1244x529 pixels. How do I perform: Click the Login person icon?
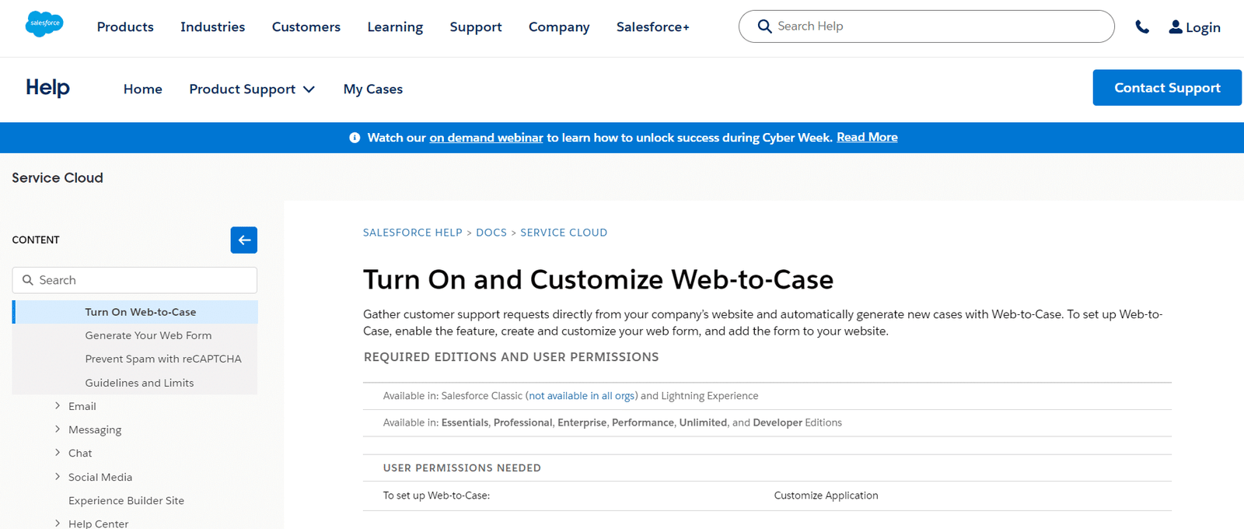[x=1174, y=26]
